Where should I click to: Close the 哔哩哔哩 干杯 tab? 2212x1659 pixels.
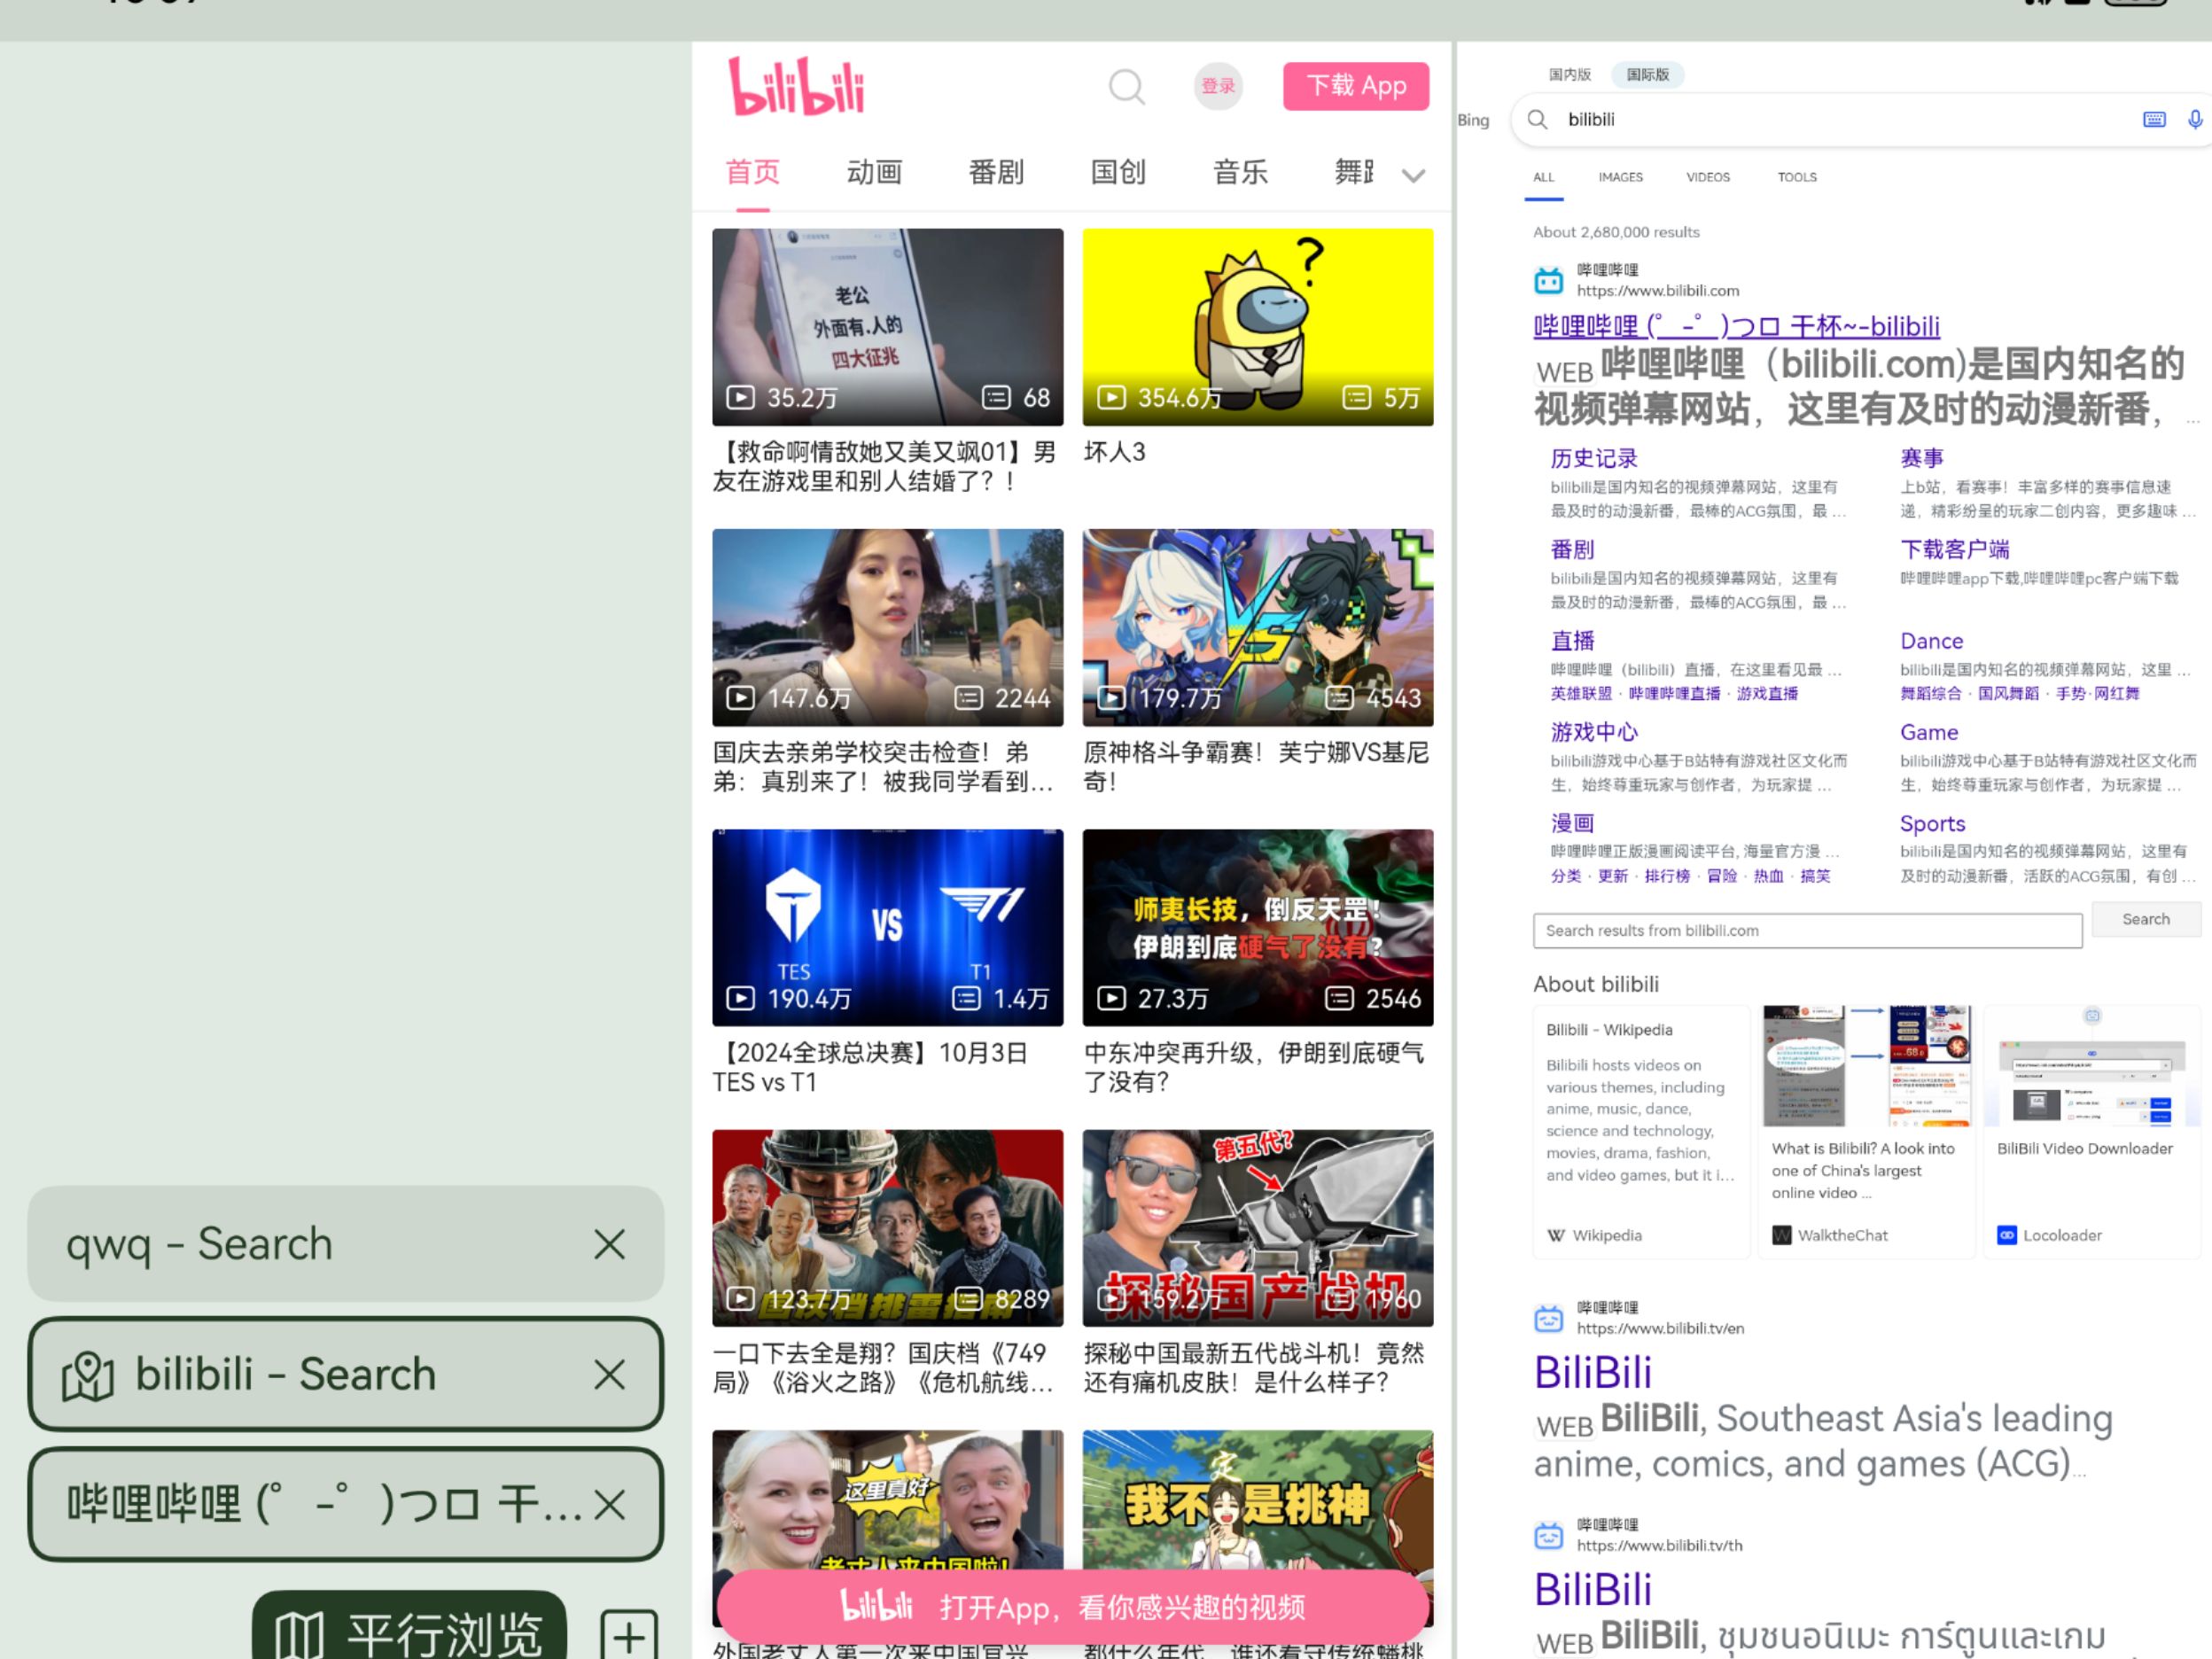tap(609, 1504)
